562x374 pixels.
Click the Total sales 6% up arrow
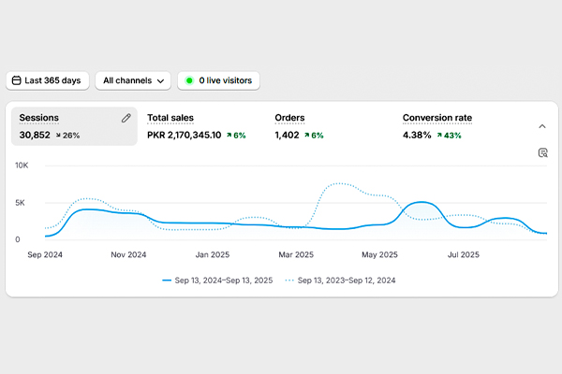(x=229, y=136)
